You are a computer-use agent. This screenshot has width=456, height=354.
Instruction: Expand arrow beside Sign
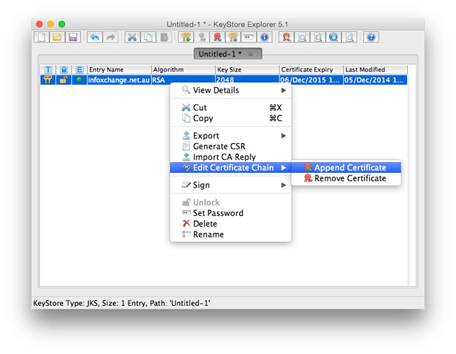(284, 185)
